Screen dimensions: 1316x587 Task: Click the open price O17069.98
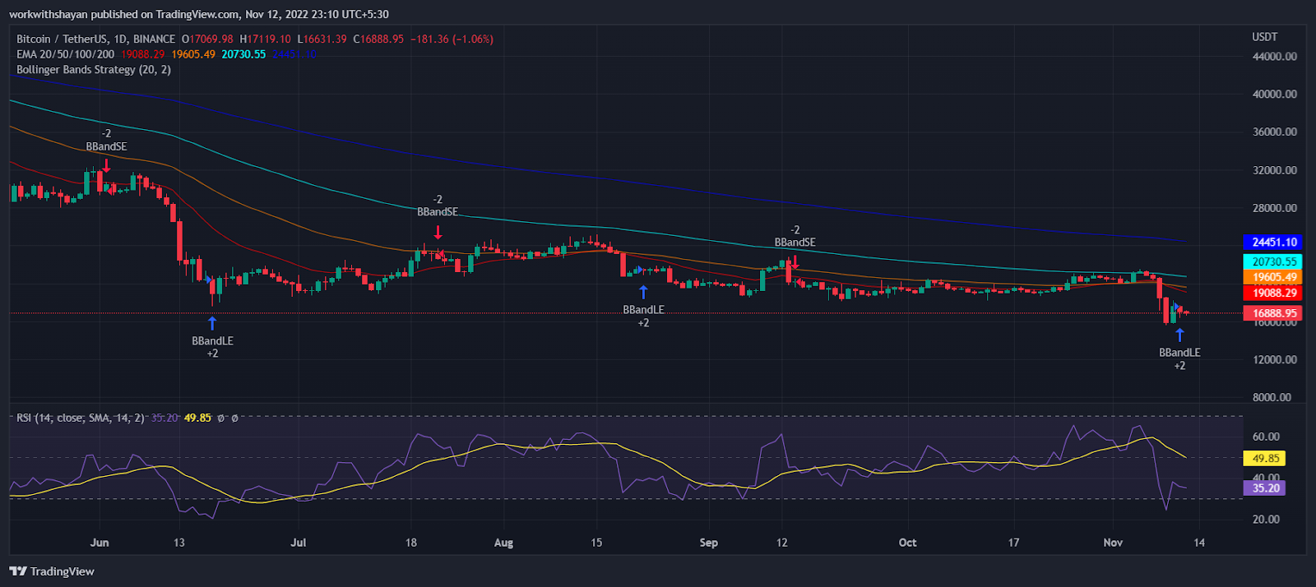(207, 39)
